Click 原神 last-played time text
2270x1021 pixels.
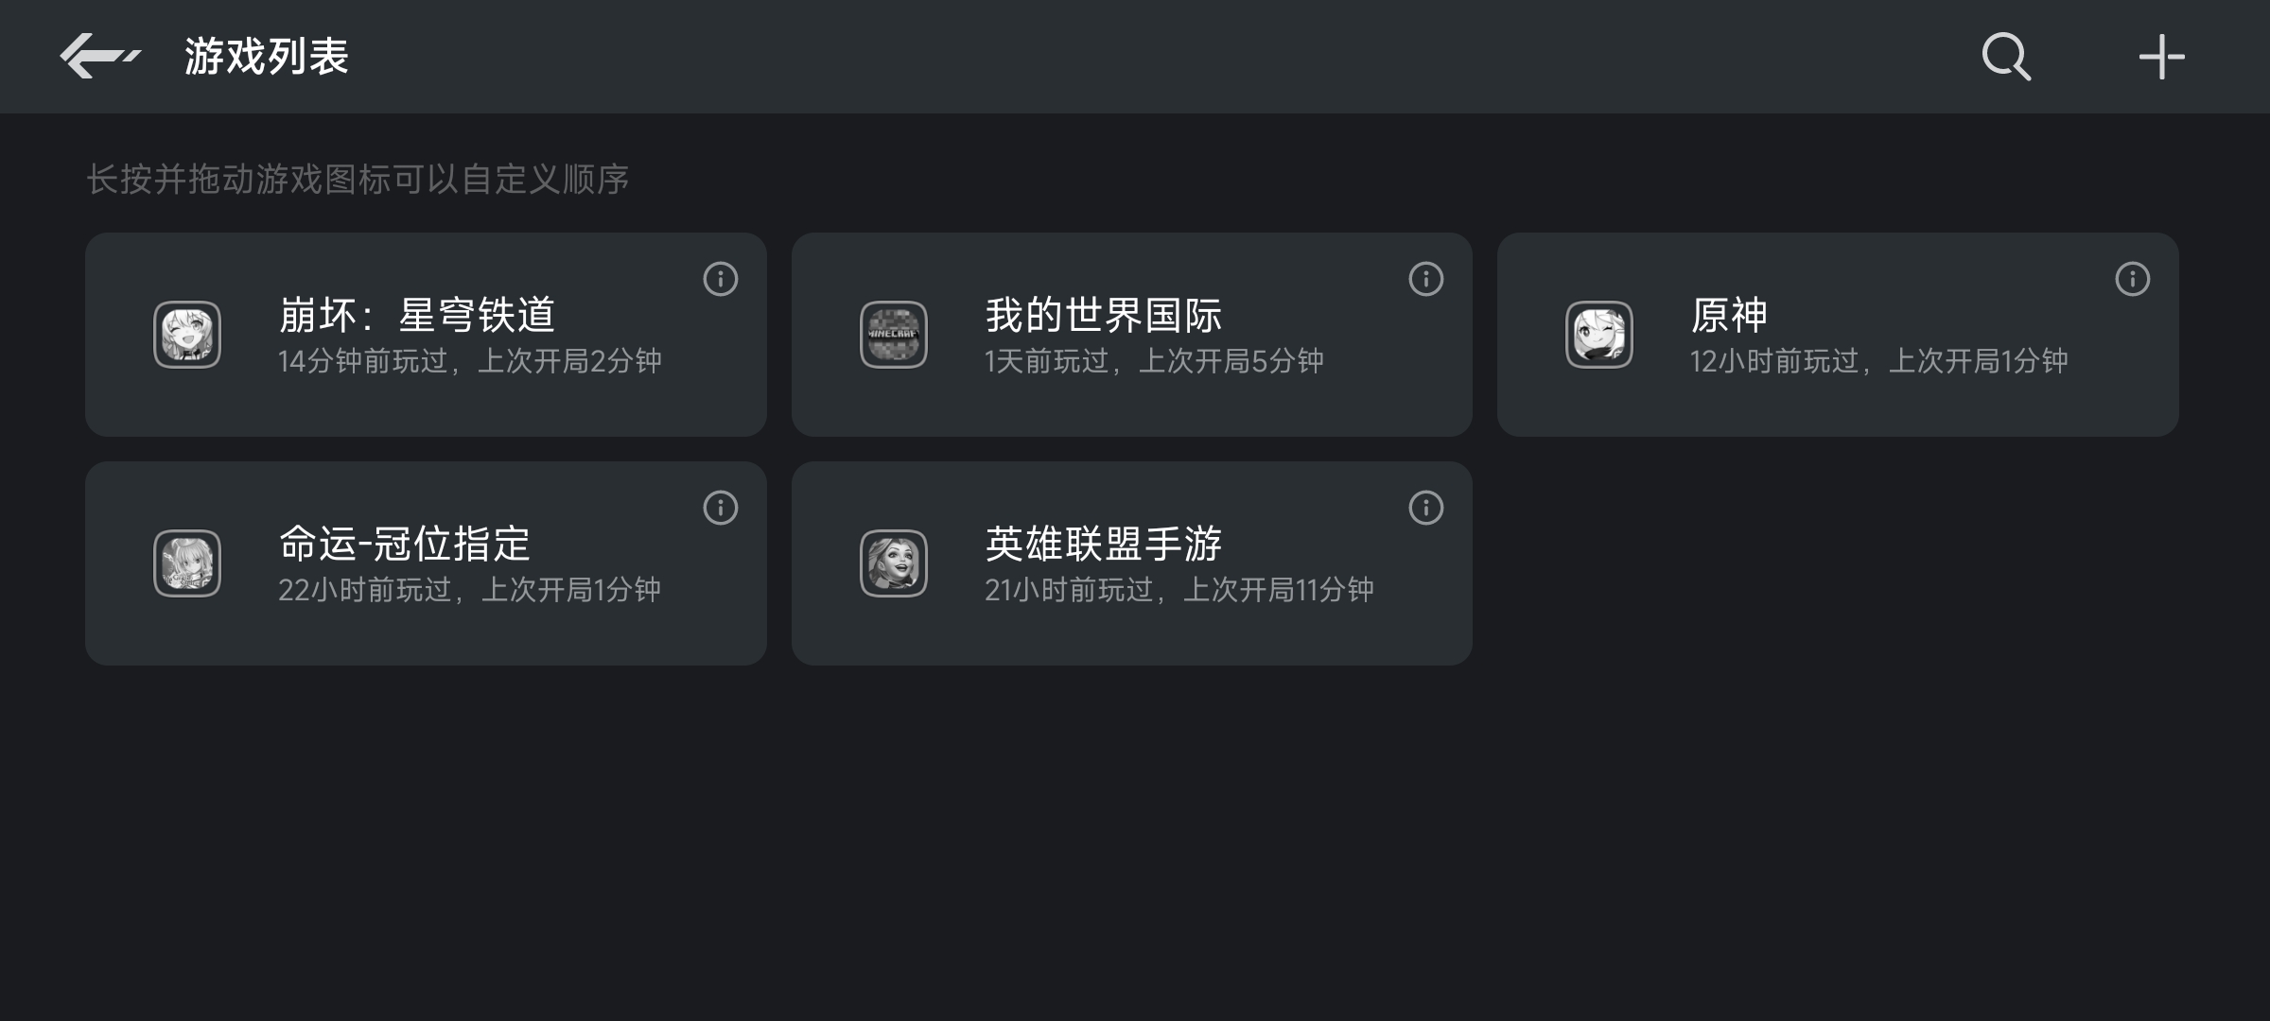(x=1879, y=361)
